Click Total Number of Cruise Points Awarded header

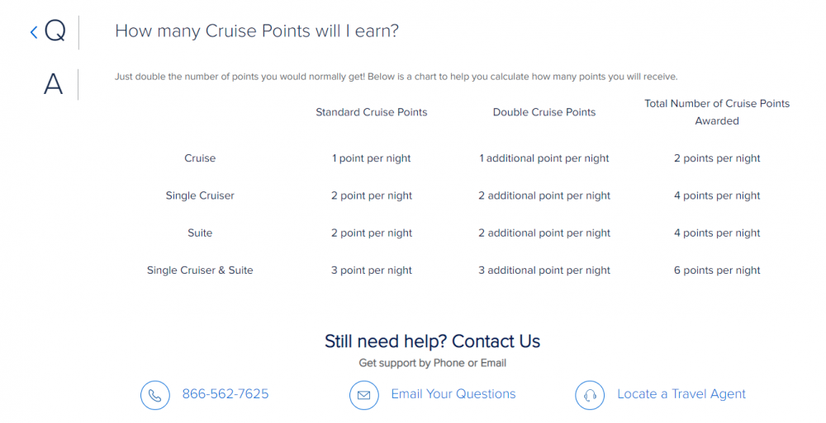coord(717,112)
